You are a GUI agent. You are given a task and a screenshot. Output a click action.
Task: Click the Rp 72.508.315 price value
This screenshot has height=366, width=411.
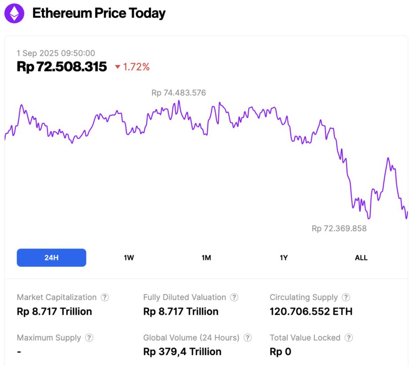point(62,67)
